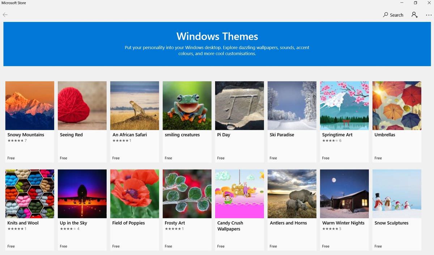
Task: Open Search in Microsoft Store
Action: (x=393, y=15)
